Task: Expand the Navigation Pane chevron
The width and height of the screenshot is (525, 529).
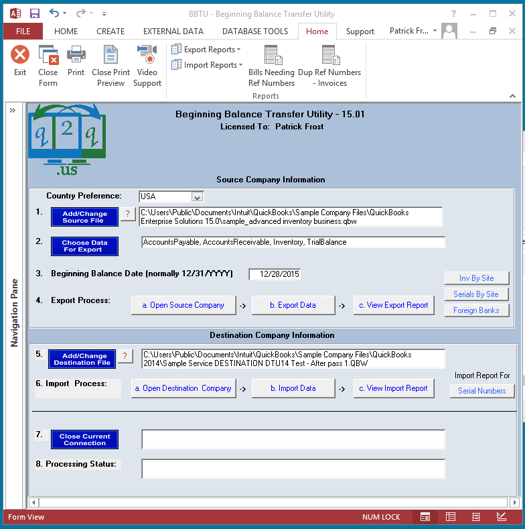Action: 13,111
